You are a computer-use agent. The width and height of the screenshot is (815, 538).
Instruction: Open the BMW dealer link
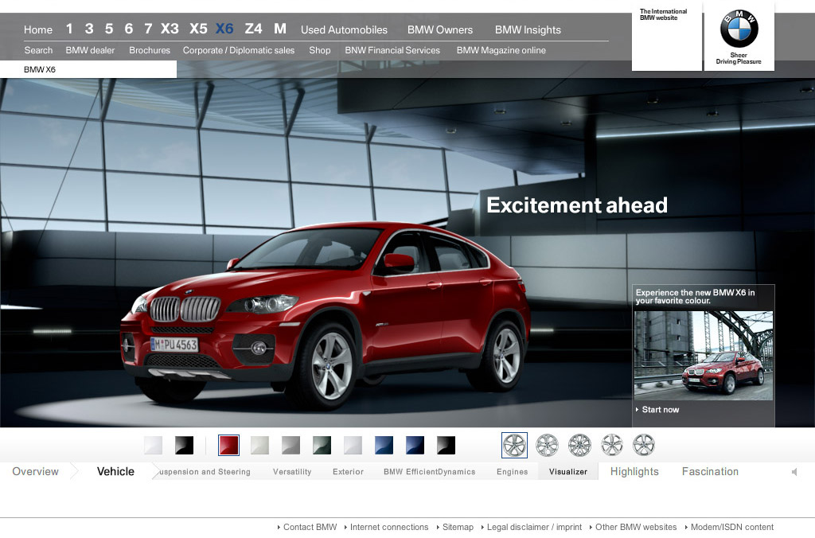point(90,50)
